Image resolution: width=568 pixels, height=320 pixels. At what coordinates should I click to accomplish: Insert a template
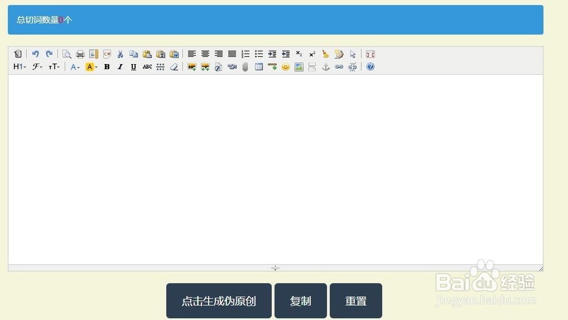pyautogui.click(x=94, y=54)
